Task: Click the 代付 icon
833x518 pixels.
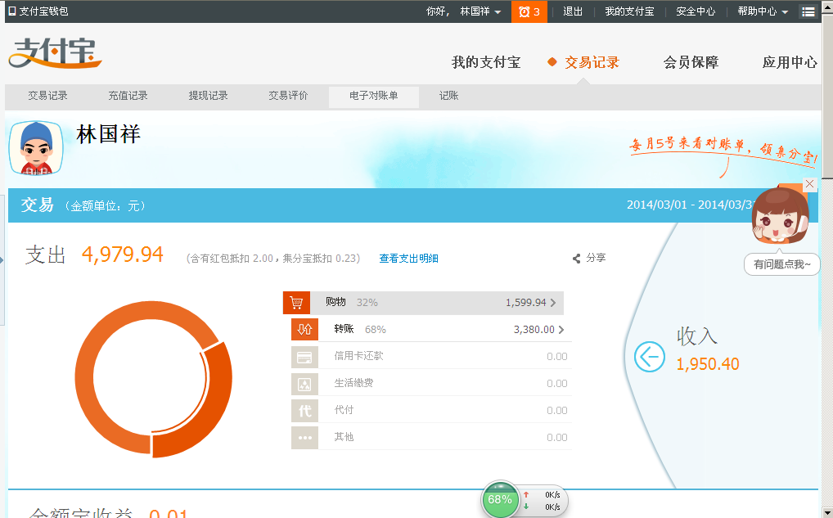Action: click(304, 411)
